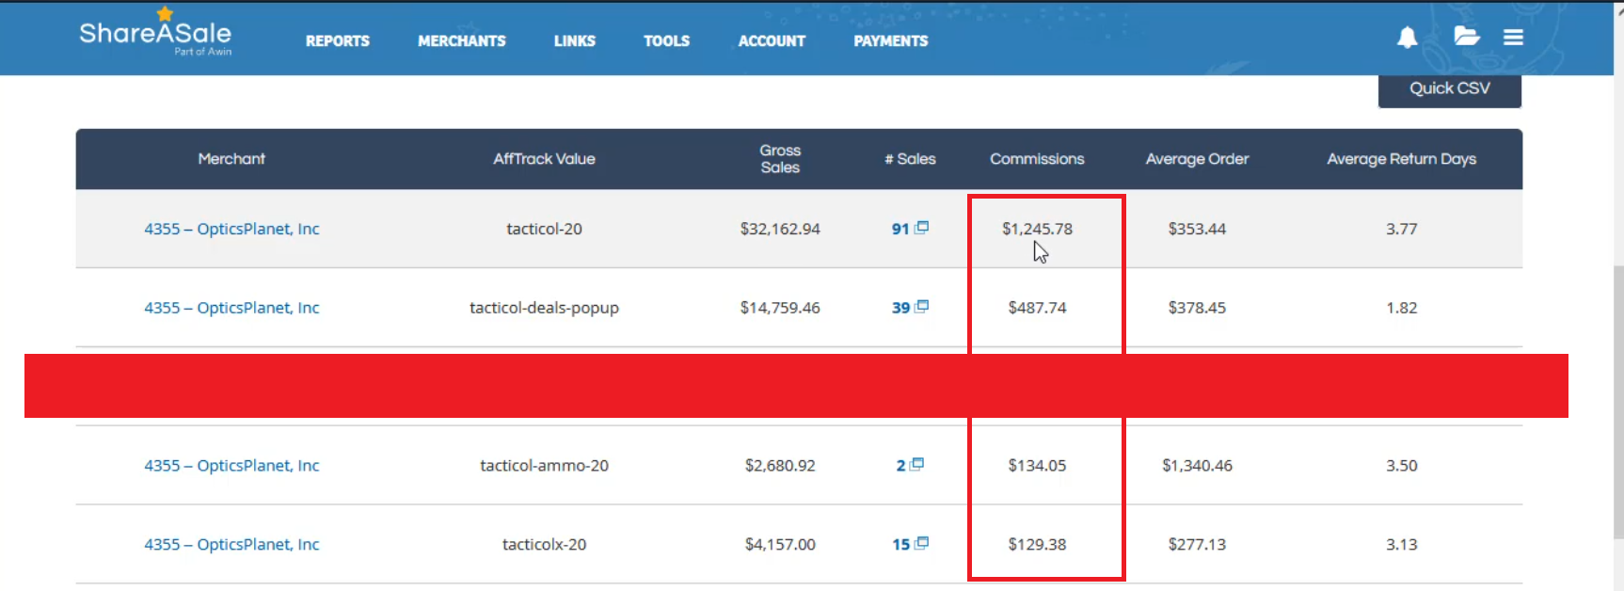This screenshot has height=591, width=1624.
Task: Select gross sales $2,680.92
Action: (780, 466)
